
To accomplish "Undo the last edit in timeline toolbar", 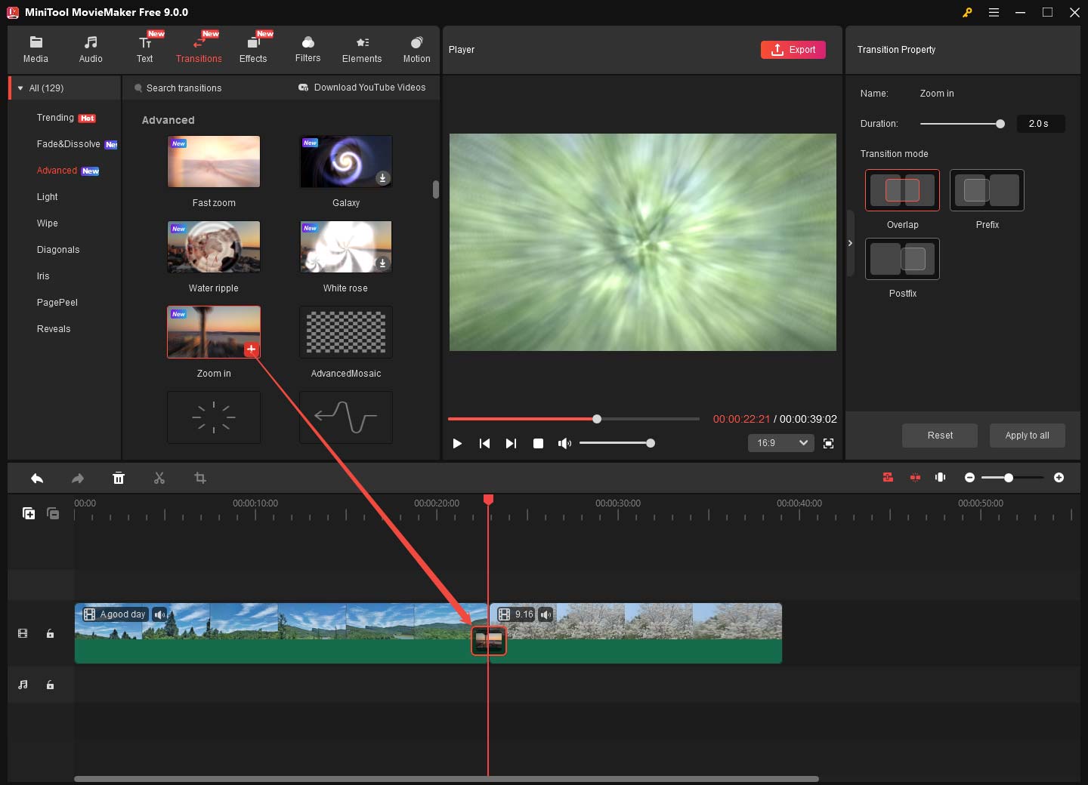I will (37, 478).
